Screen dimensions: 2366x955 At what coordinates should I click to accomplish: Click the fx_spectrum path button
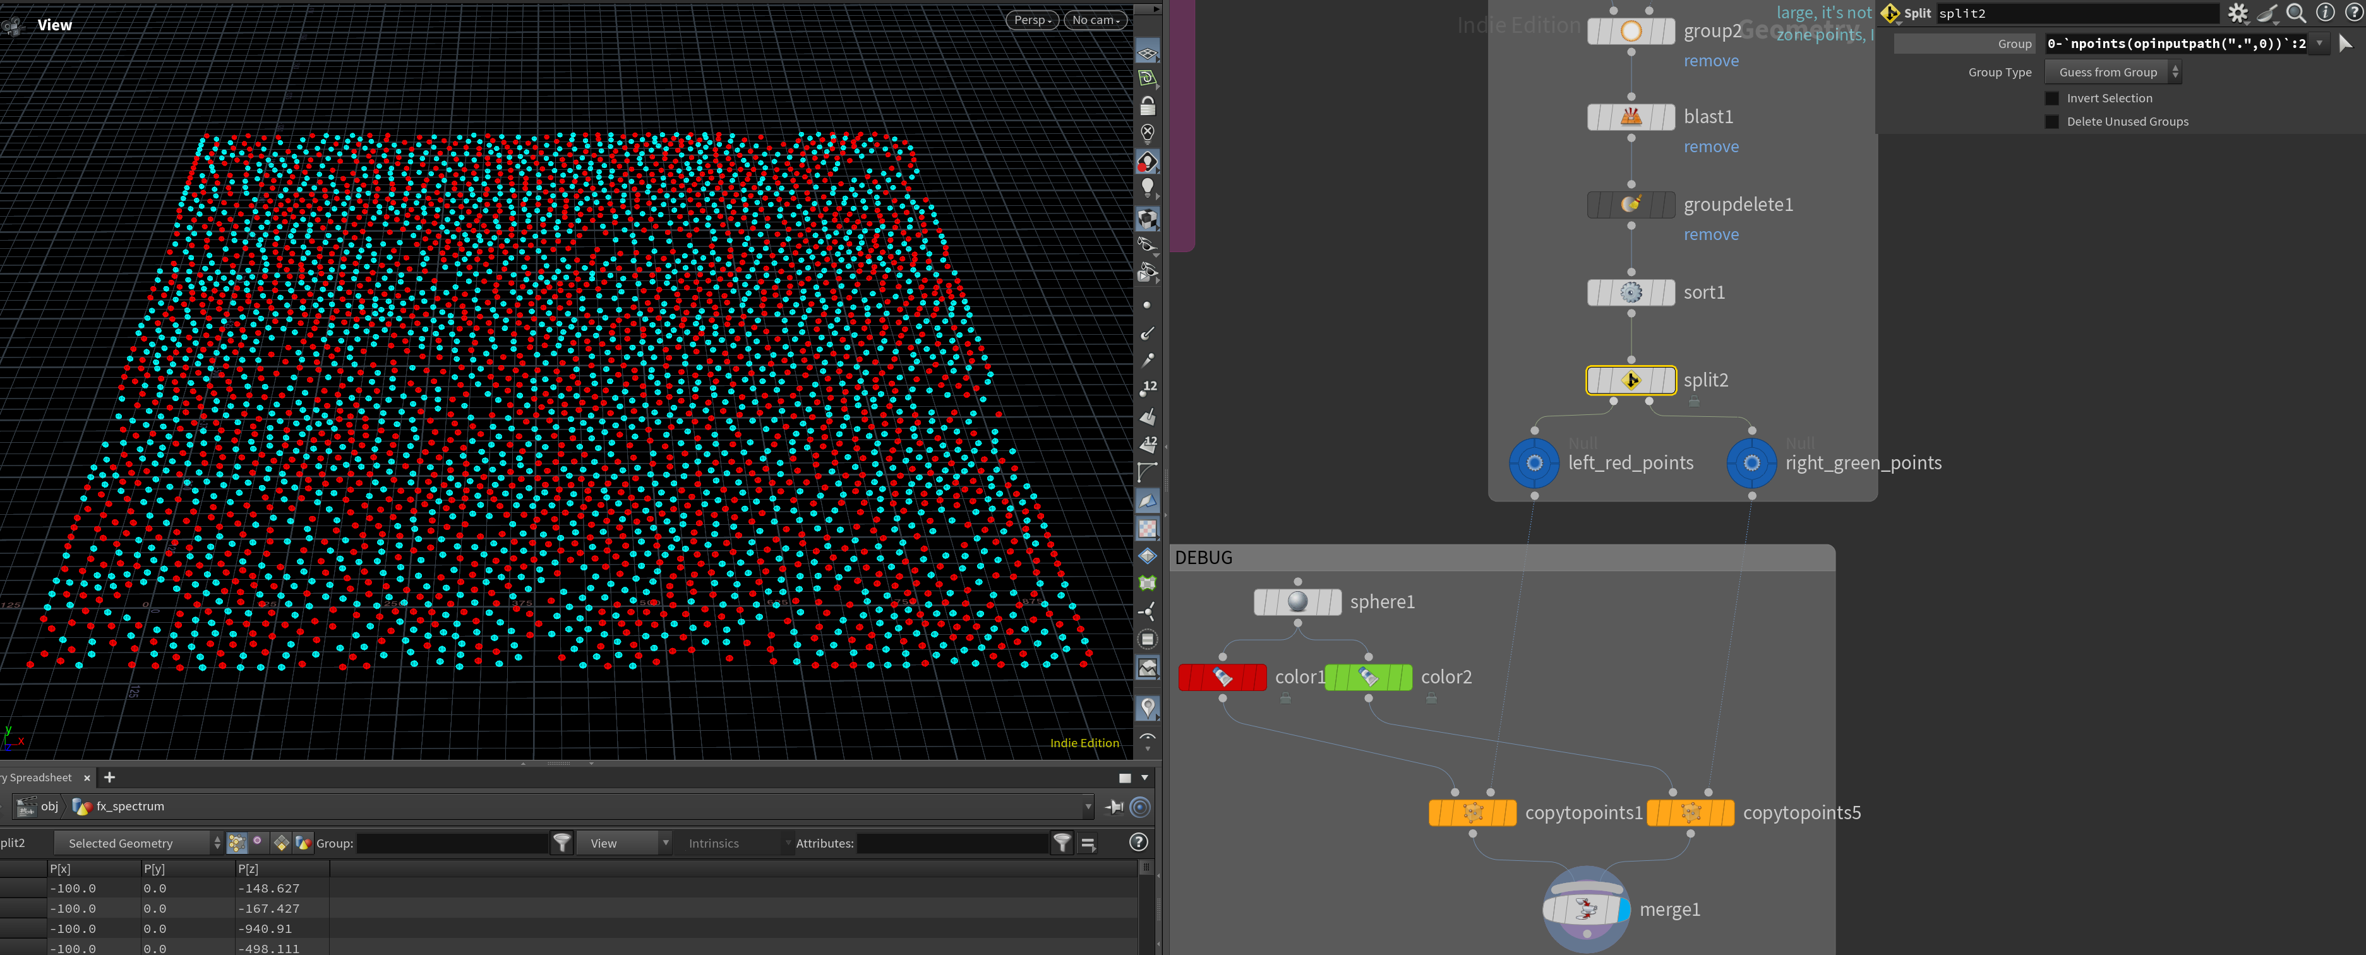click(119, 806)
